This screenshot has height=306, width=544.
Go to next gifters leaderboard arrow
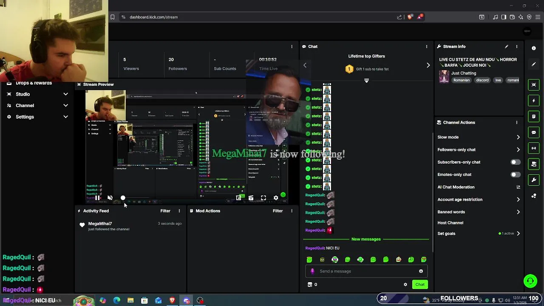[x=428, y=65]
